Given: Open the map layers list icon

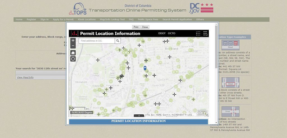Looking at the screenshot, I should click(x=205, y=33).
